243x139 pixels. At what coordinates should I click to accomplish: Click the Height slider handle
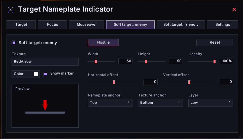coord(146,61)
